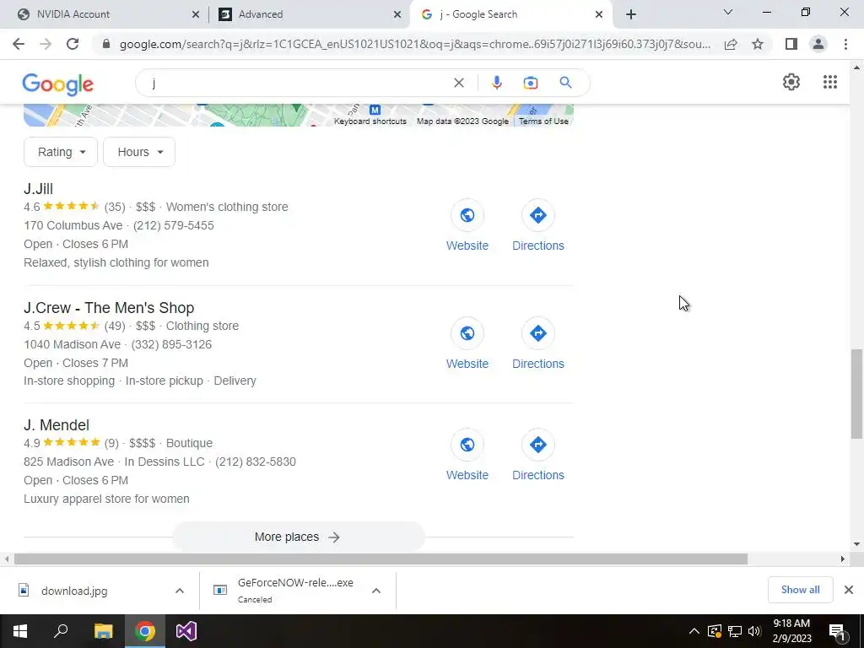Search by image with the camera icon

(530, 83)
